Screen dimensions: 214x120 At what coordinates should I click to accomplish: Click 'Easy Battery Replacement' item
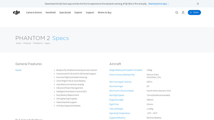(68, 95)
